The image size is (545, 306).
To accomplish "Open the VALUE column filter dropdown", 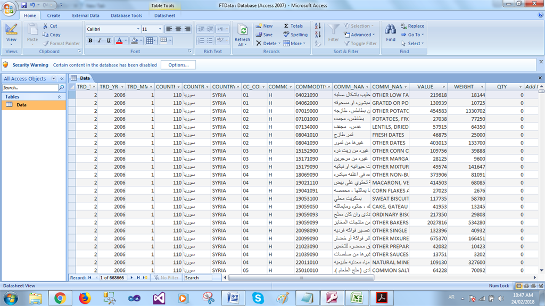I will coord(444,87).
